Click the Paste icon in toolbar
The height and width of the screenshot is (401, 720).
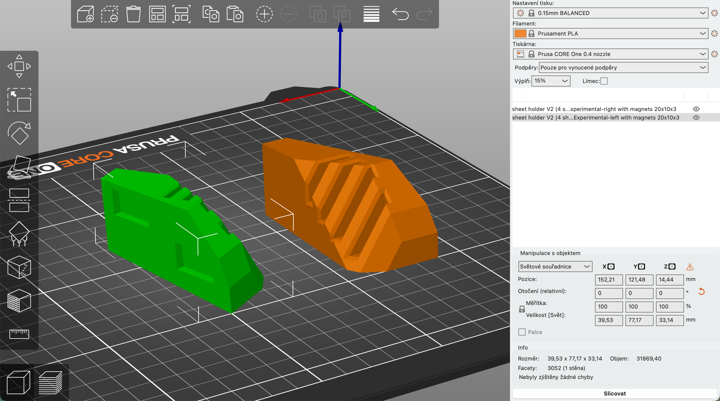point(235,14)
